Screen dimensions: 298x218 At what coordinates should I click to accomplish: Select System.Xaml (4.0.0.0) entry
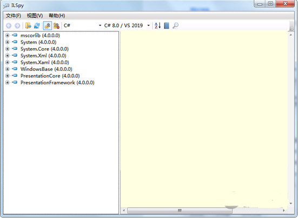pyautogui.click(x=45, y=62)
